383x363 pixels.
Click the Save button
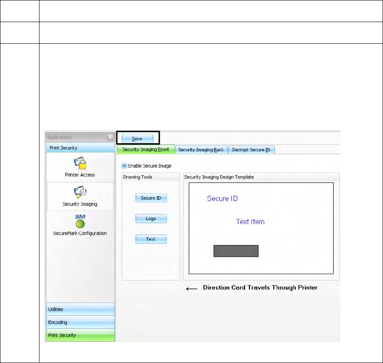(x=137, y=138)
